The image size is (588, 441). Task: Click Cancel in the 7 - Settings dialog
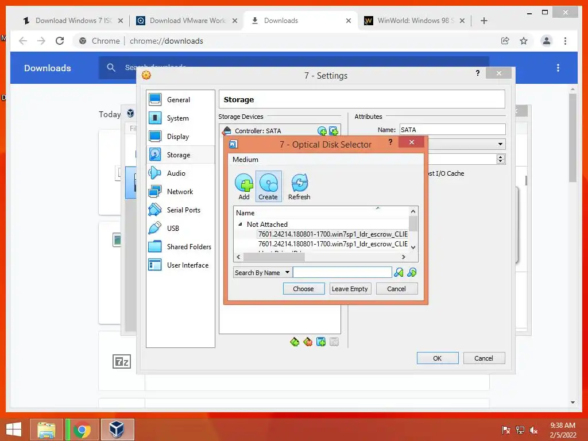[483, 358]
